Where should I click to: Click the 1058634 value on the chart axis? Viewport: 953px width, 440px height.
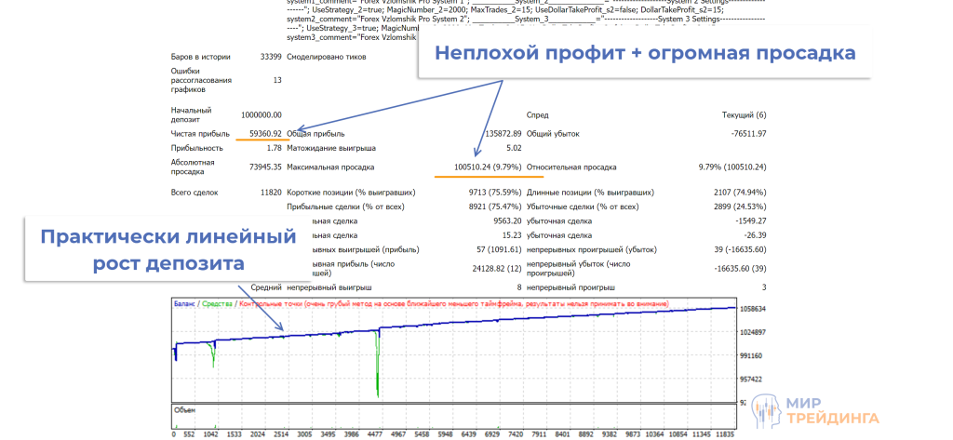750,309
